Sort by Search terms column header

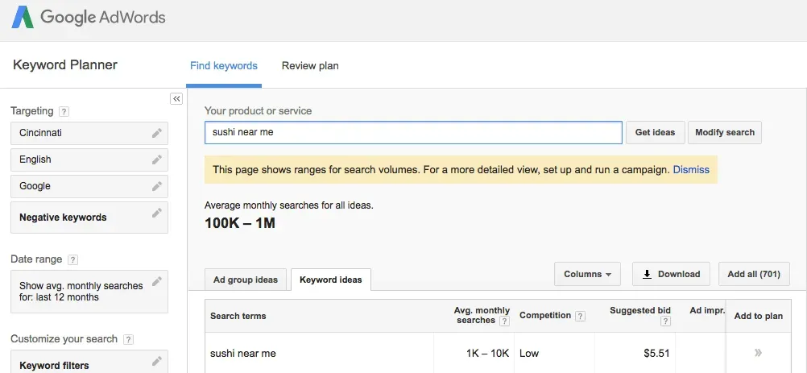pyautogui.click(x=238, y=316)
